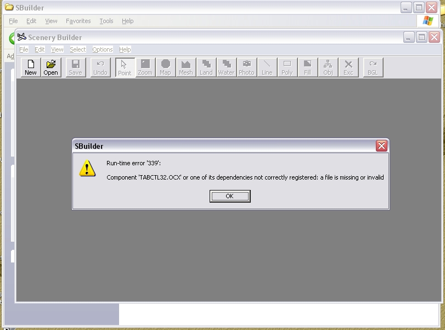The height and width of the screenshot is (330, 445).
Task: Open File menu in SBuilder folder window
Action: click(x=13, y=21)
